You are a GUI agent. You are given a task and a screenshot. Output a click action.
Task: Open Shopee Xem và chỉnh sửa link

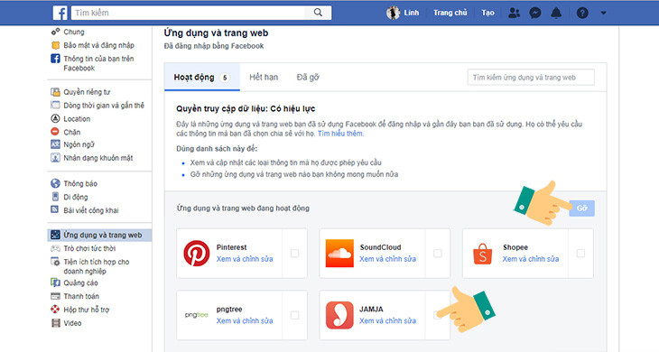(531, 259)
